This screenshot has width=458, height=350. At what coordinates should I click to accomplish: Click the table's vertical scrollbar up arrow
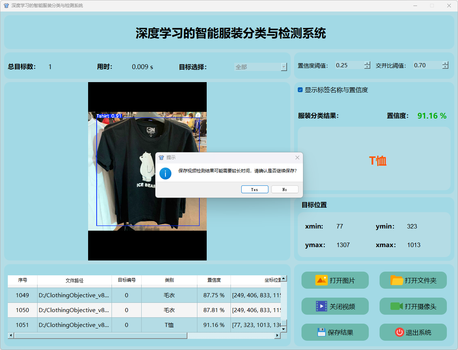(x=284, y=278)
